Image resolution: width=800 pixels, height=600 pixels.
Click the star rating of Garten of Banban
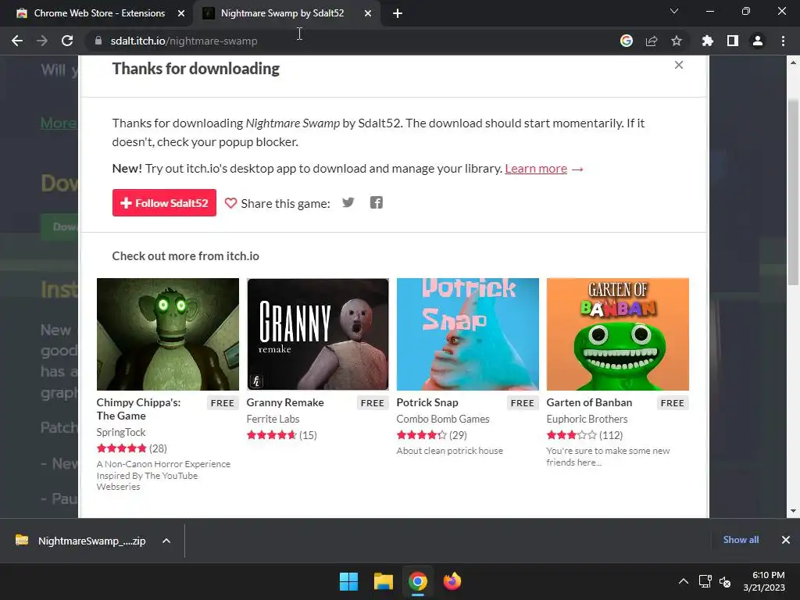click(571, 435)
